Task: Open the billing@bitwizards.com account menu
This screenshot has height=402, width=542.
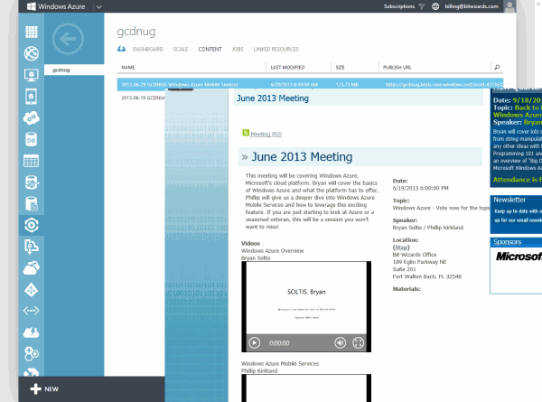Action: pos(472,6)
